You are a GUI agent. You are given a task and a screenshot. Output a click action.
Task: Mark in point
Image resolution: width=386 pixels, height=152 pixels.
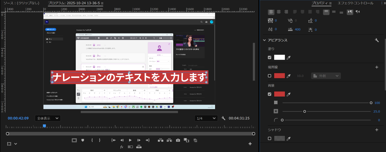click(x=92, y=140)
